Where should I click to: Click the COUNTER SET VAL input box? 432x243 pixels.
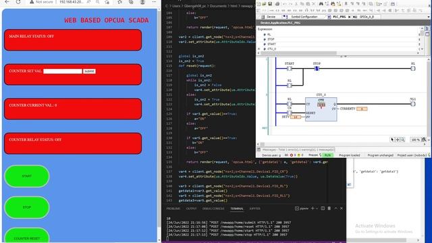pyautogui.click(x=63, y=71)
